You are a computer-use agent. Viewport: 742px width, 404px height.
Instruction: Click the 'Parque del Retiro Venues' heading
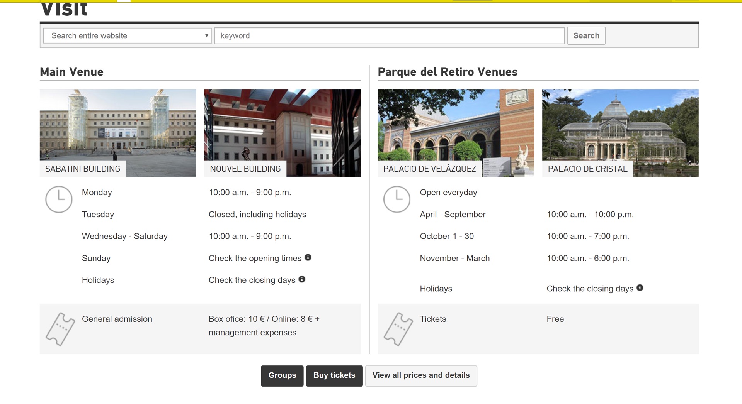(448, 72)
